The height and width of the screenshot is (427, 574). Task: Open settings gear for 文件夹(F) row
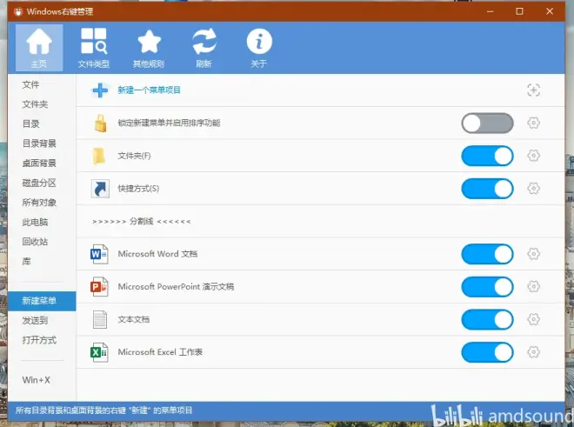(533, 156)
